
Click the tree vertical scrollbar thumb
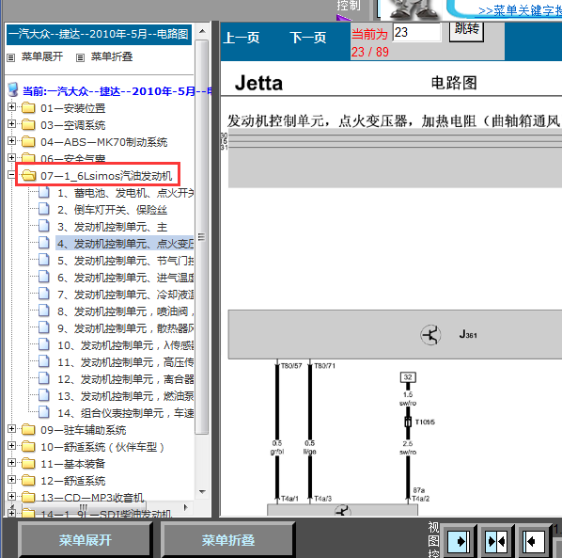click(202, 237)
